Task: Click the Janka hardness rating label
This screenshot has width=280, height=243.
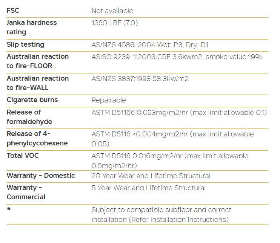Action: (32, 28)
